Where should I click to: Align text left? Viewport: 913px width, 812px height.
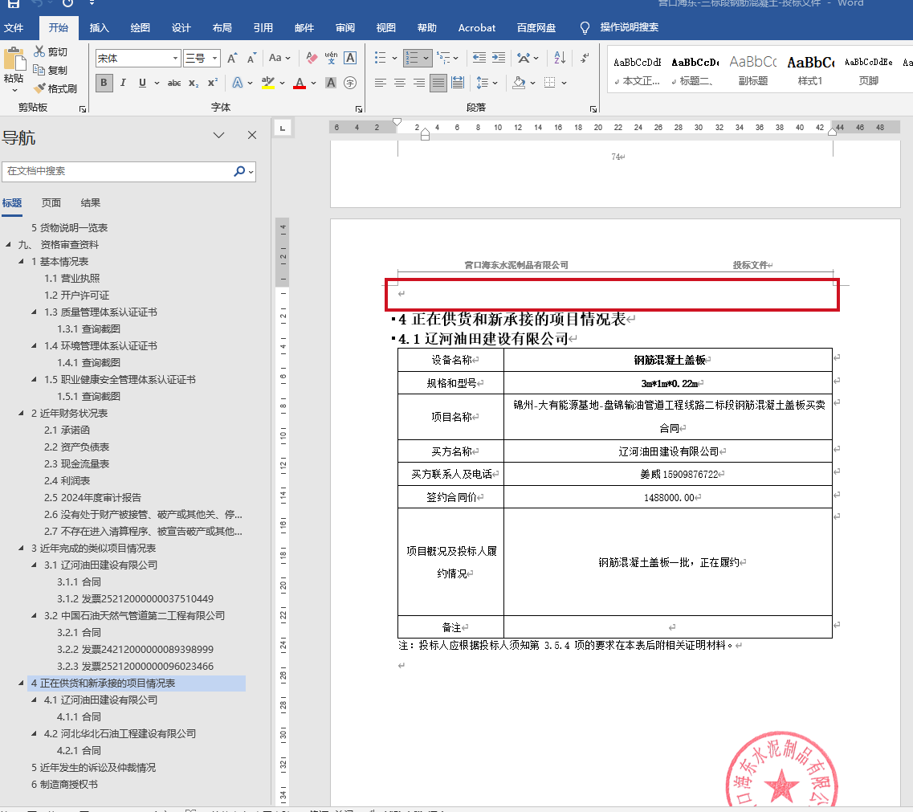[x=381, y=83]
